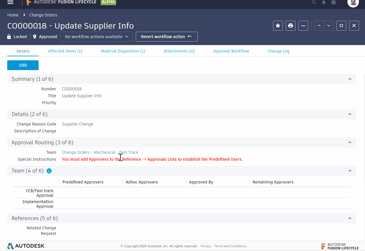Open the Change Orders - Mechanical - Fast Track link

(x=100, y=152)
